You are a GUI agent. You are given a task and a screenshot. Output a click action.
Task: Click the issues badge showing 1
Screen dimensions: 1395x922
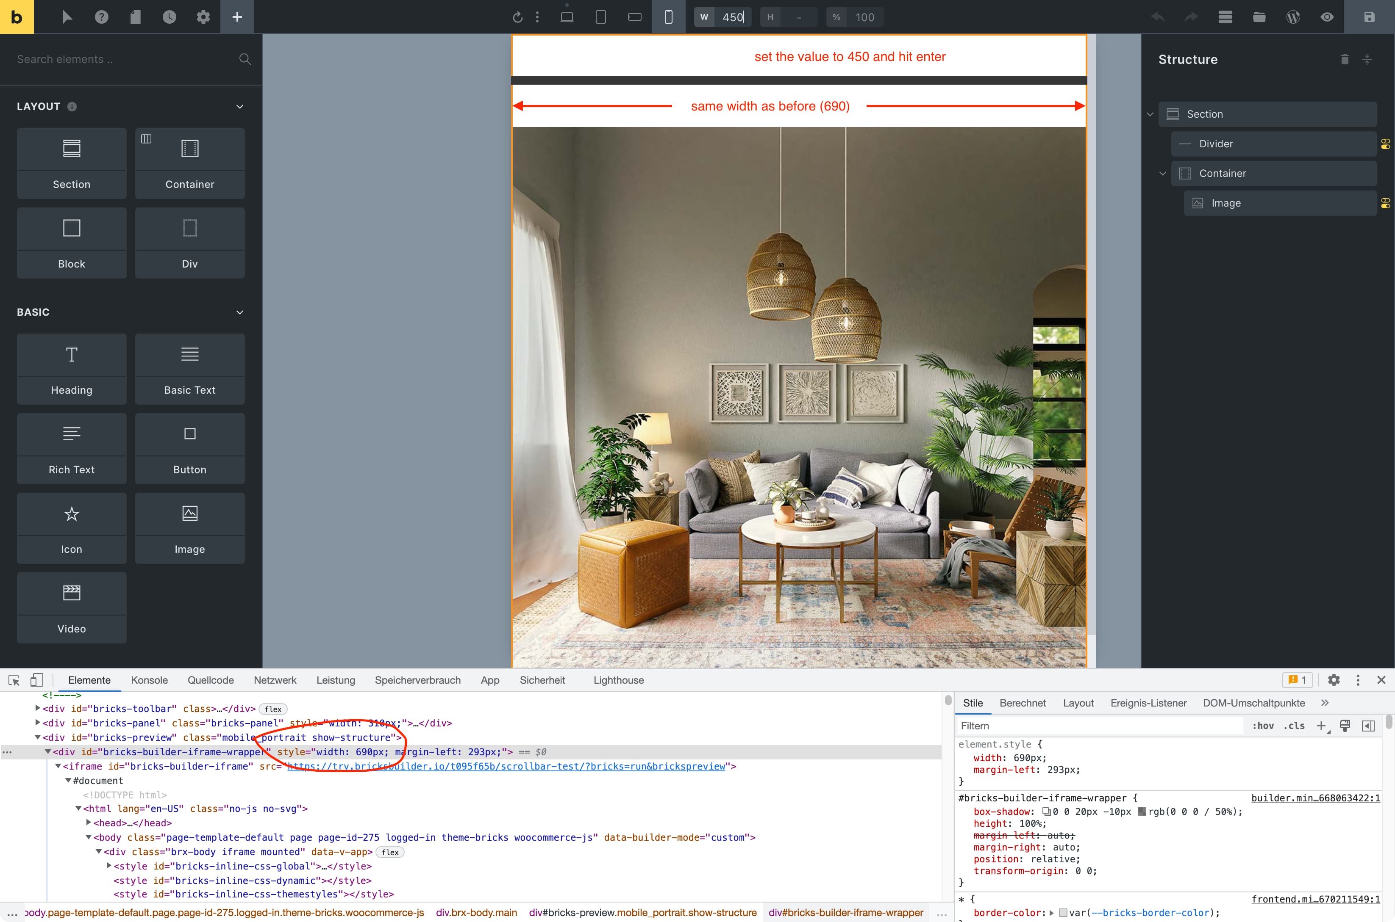[x=1297, y=680]
